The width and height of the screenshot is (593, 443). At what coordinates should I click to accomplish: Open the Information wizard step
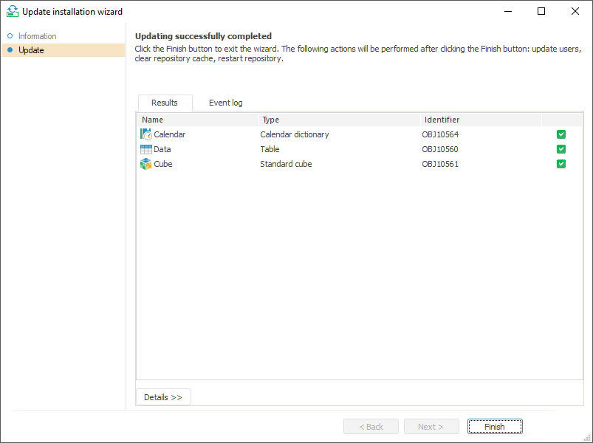[x=38, y=36]
